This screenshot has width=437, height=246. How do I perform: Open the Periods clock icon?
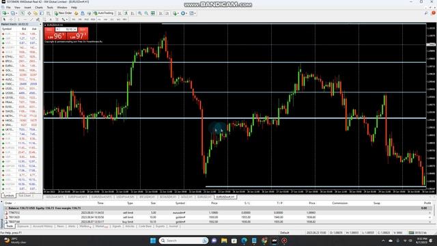click(x=183, y=13)
